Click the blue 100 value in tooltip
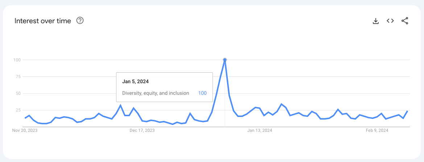The height and width of the screenshot is (162, 424). coord(202,93)
